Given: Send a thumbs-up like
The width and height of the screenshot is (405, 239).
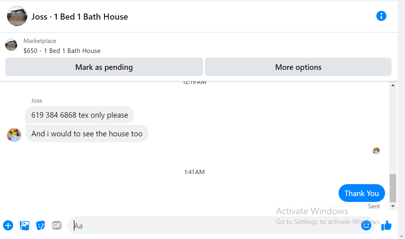Looking at the screenshot, I should point(387,226).
